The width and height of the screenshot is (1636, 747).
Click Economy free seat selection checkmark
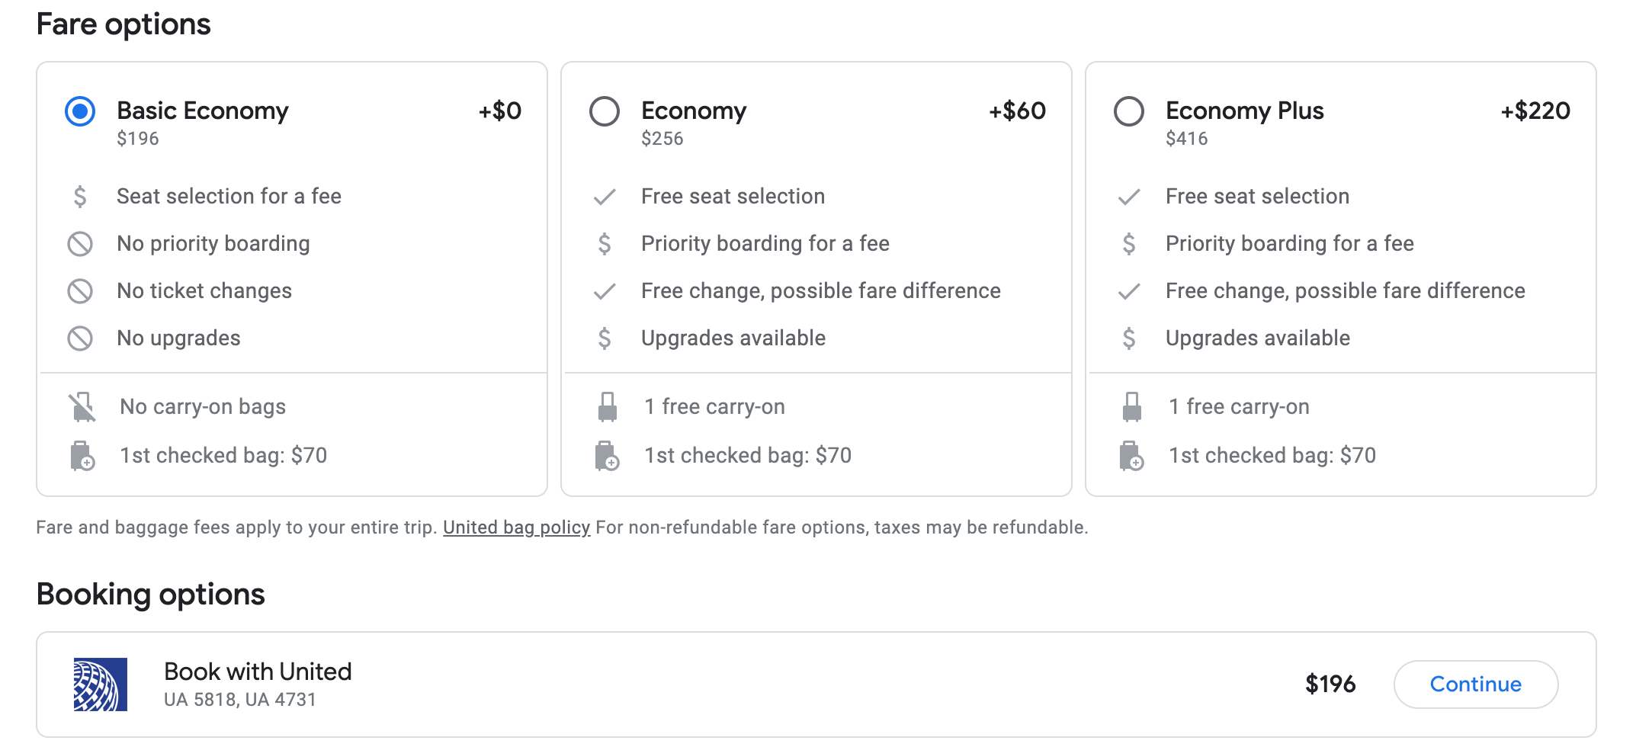(x=605, y=197)
